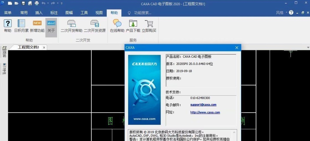This screenshot has height=141, width=310.
Task: Click the New document icon in quick access toolbar
Action: [x=10, y=3]
